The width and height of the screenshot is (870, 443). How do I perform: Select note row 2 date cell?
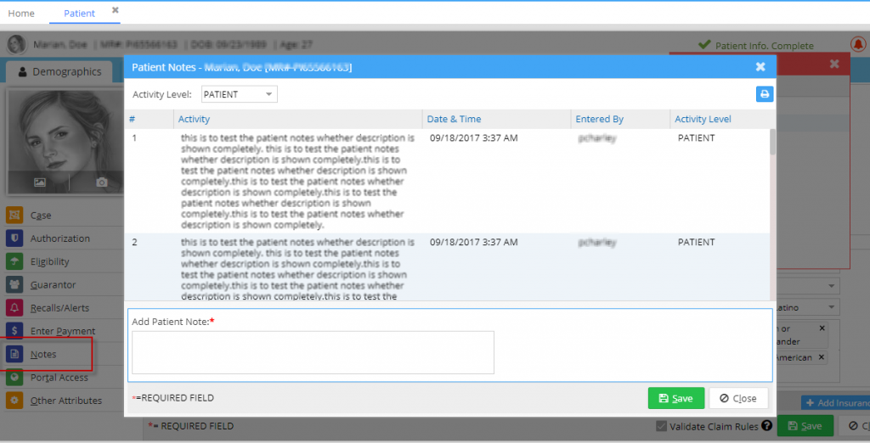473,242
